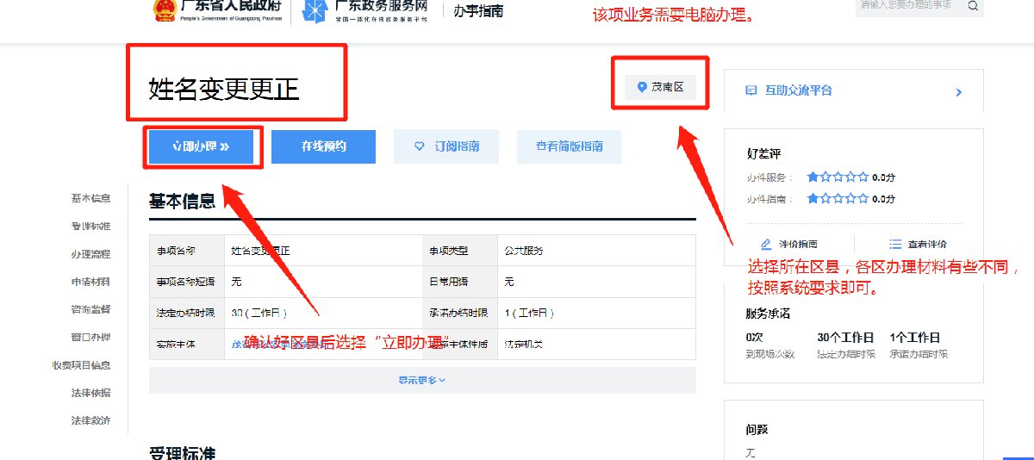
Task: Click the 1个工作日 commitment value
Action: [x=915, y=338]
